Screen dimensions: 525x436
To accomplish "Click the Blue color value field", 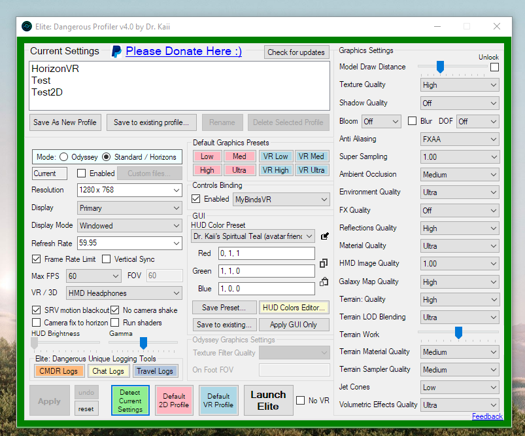I will point(267,289).
